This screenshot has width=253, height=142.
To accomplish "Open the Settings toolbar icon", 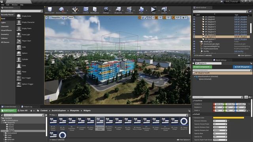I will click(106, 9).
